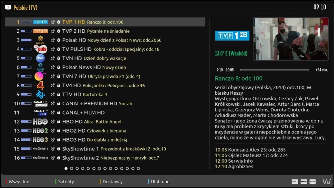Click the Vu+ logo
Image resolution: width=334 pixels, height=188 pixels.
[x=327, y=181]
